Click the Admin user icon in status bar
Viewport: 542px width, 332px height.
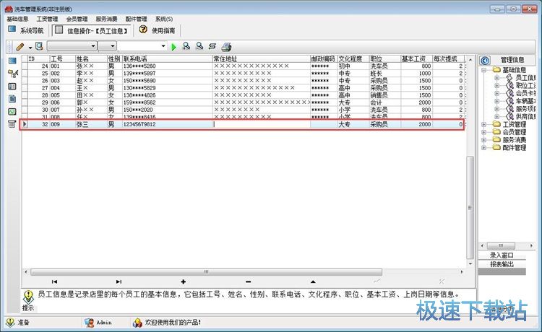coord(89,323)
